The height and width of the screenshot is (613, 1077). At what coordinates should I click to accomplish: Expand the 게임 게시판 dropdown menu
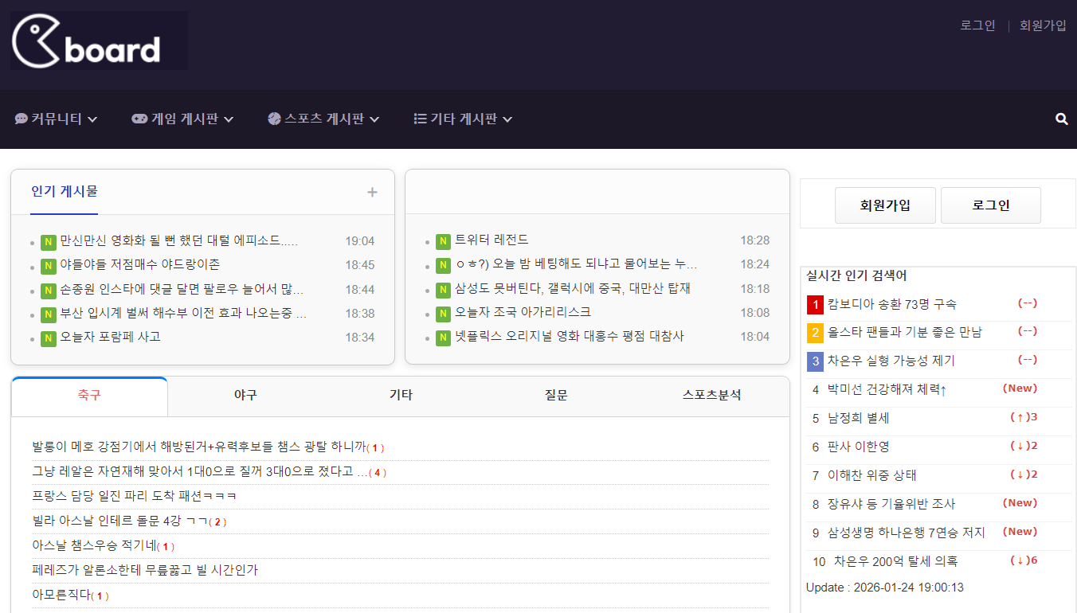182,119
